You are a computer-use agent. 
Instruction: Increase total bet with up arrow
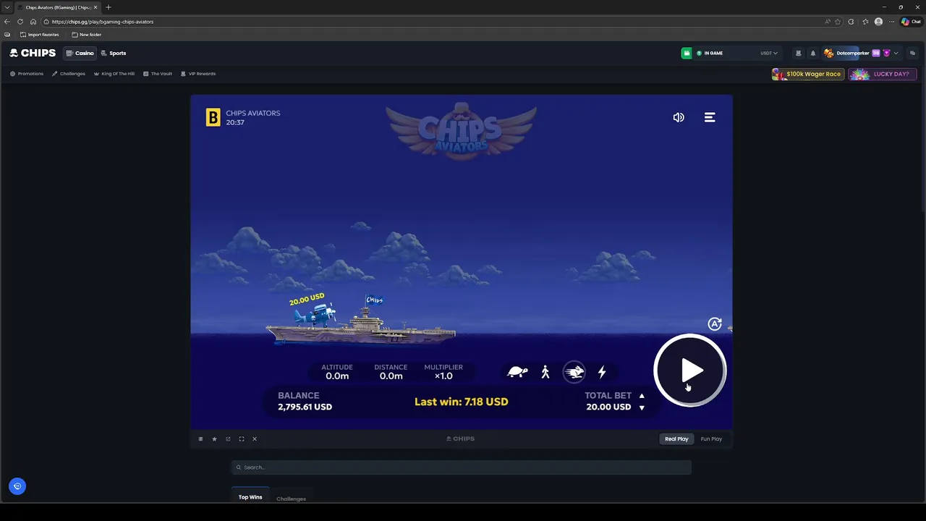[x=642, y=396]
